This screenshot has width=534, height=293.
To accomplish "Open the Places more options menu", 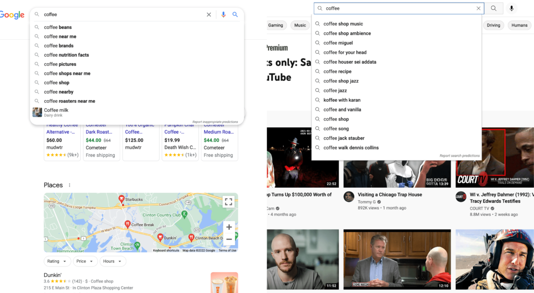I will 69,185.
